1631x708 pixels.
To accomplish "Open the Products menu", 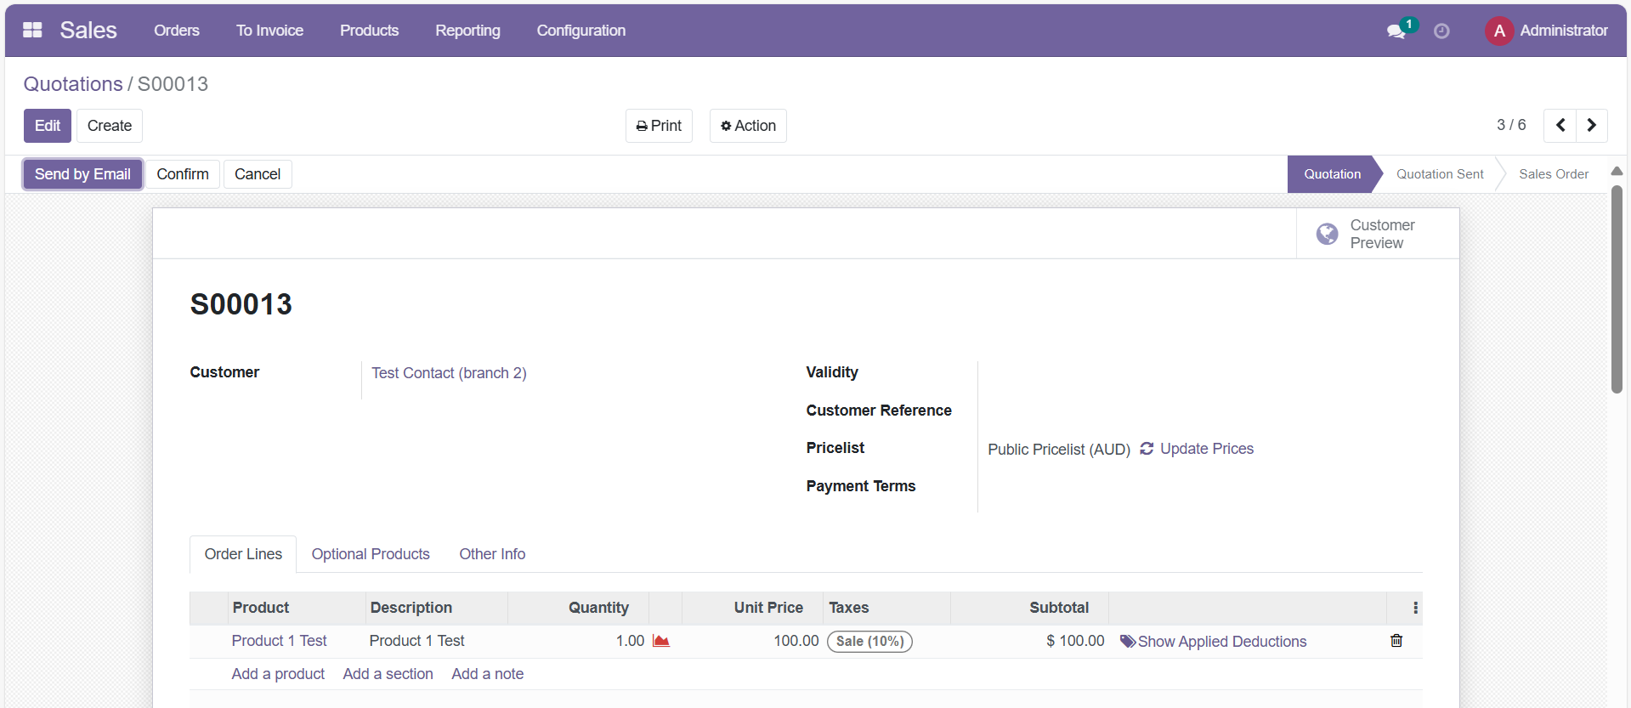I will click(369, 31).
